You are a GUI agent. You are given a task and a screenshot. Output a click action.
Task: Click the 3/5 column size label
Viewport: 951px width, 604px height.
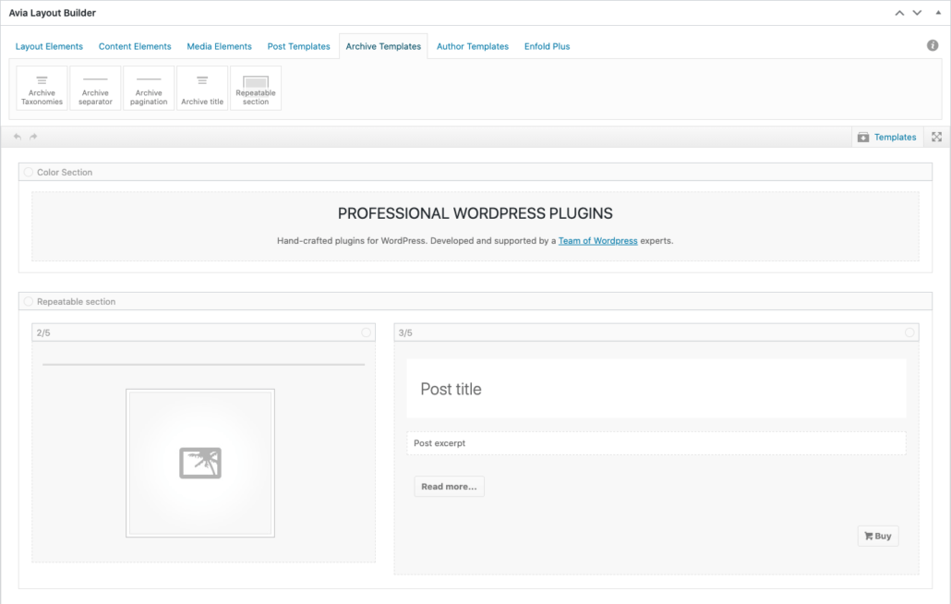(x=405, y=332)
